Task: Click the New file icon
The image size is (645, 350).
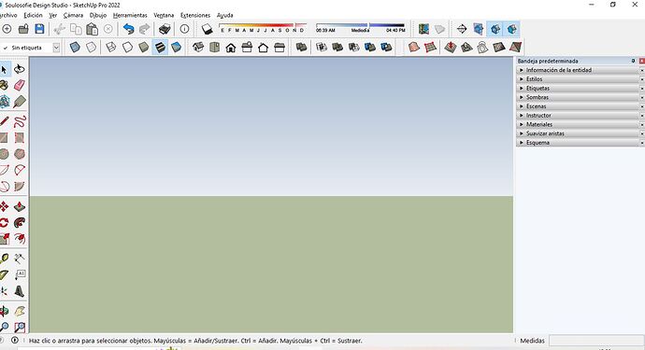Action: tap(7, 29)
